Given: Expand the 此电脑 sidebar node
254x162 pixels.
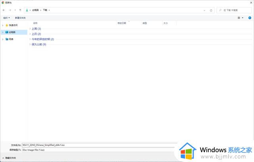Looking at the screenshot, I should (3, 32).
